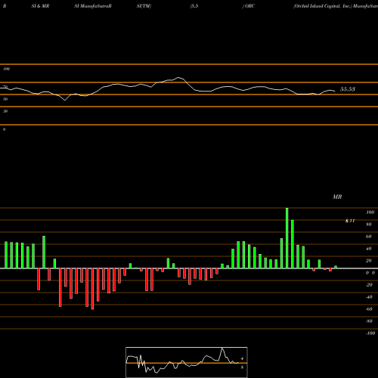
Task: Click the Orchid Island Capital title text
Action: [322, 6]
